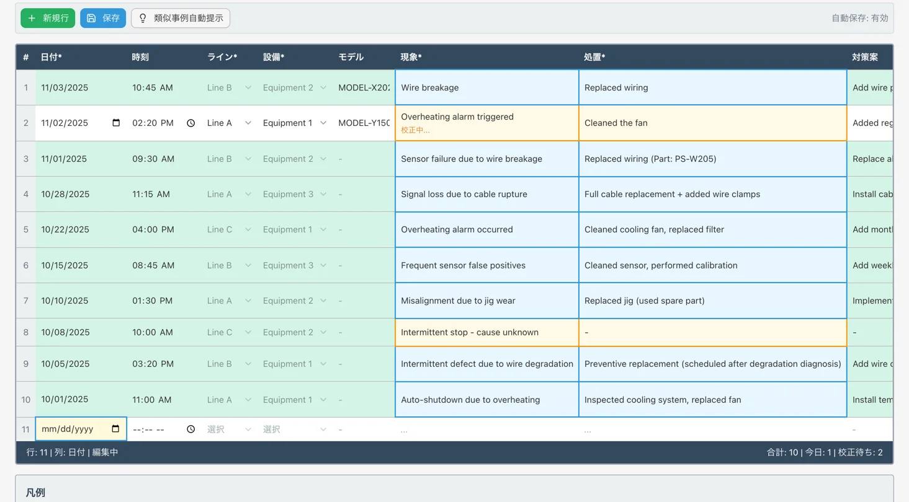Select 'Sensor failure due to wire breakage' cell

(x=487, y=159)
